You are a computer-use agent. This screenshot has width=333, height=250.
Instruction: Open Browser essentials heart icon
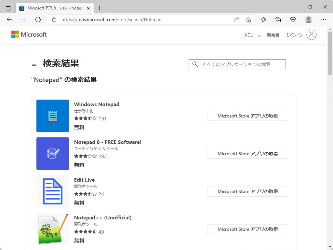click(293, 20)
